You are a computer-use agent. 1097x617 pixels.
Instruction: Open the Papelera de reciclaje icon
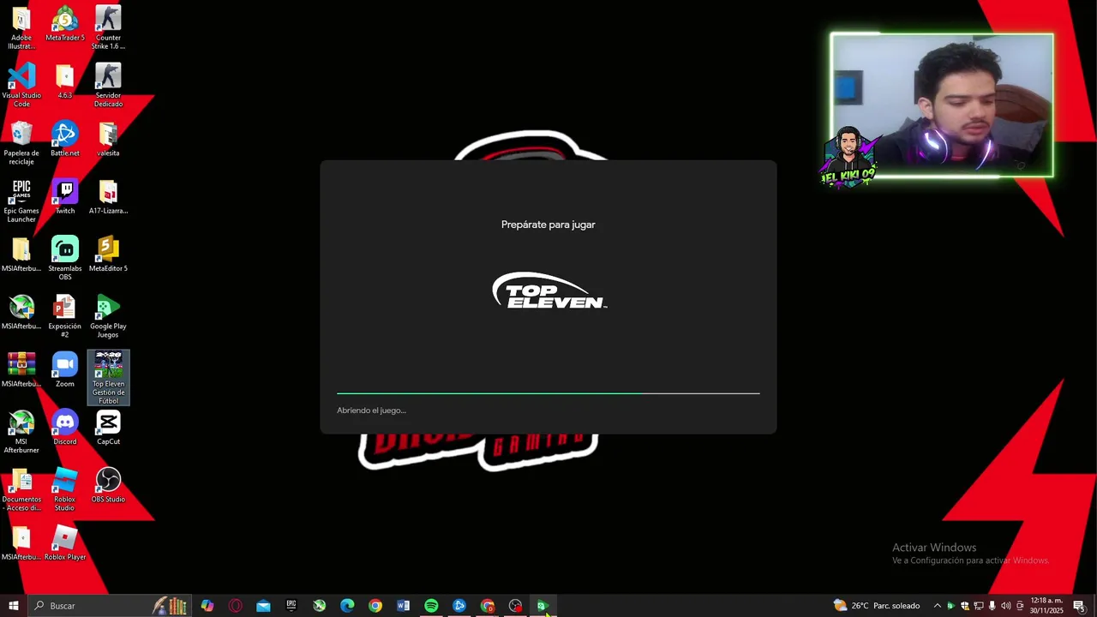click(x=21, y=143)
